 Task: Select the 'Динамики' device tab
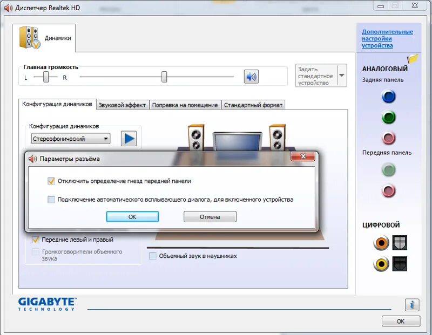(44, 38)
